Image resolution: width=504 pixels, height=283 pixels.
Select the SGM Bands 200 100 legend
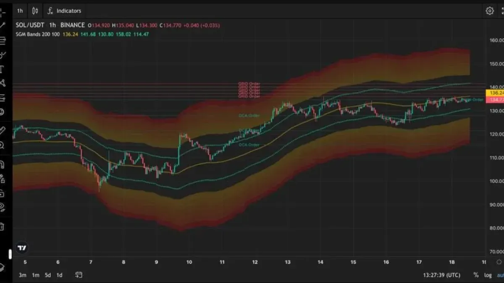coord(37,34)
